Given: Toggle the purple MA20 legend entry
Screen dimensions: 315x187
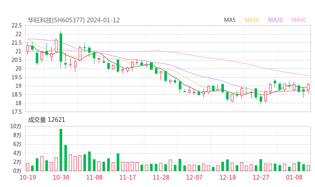Looking at the screenshot, I should tap(275, 20).
